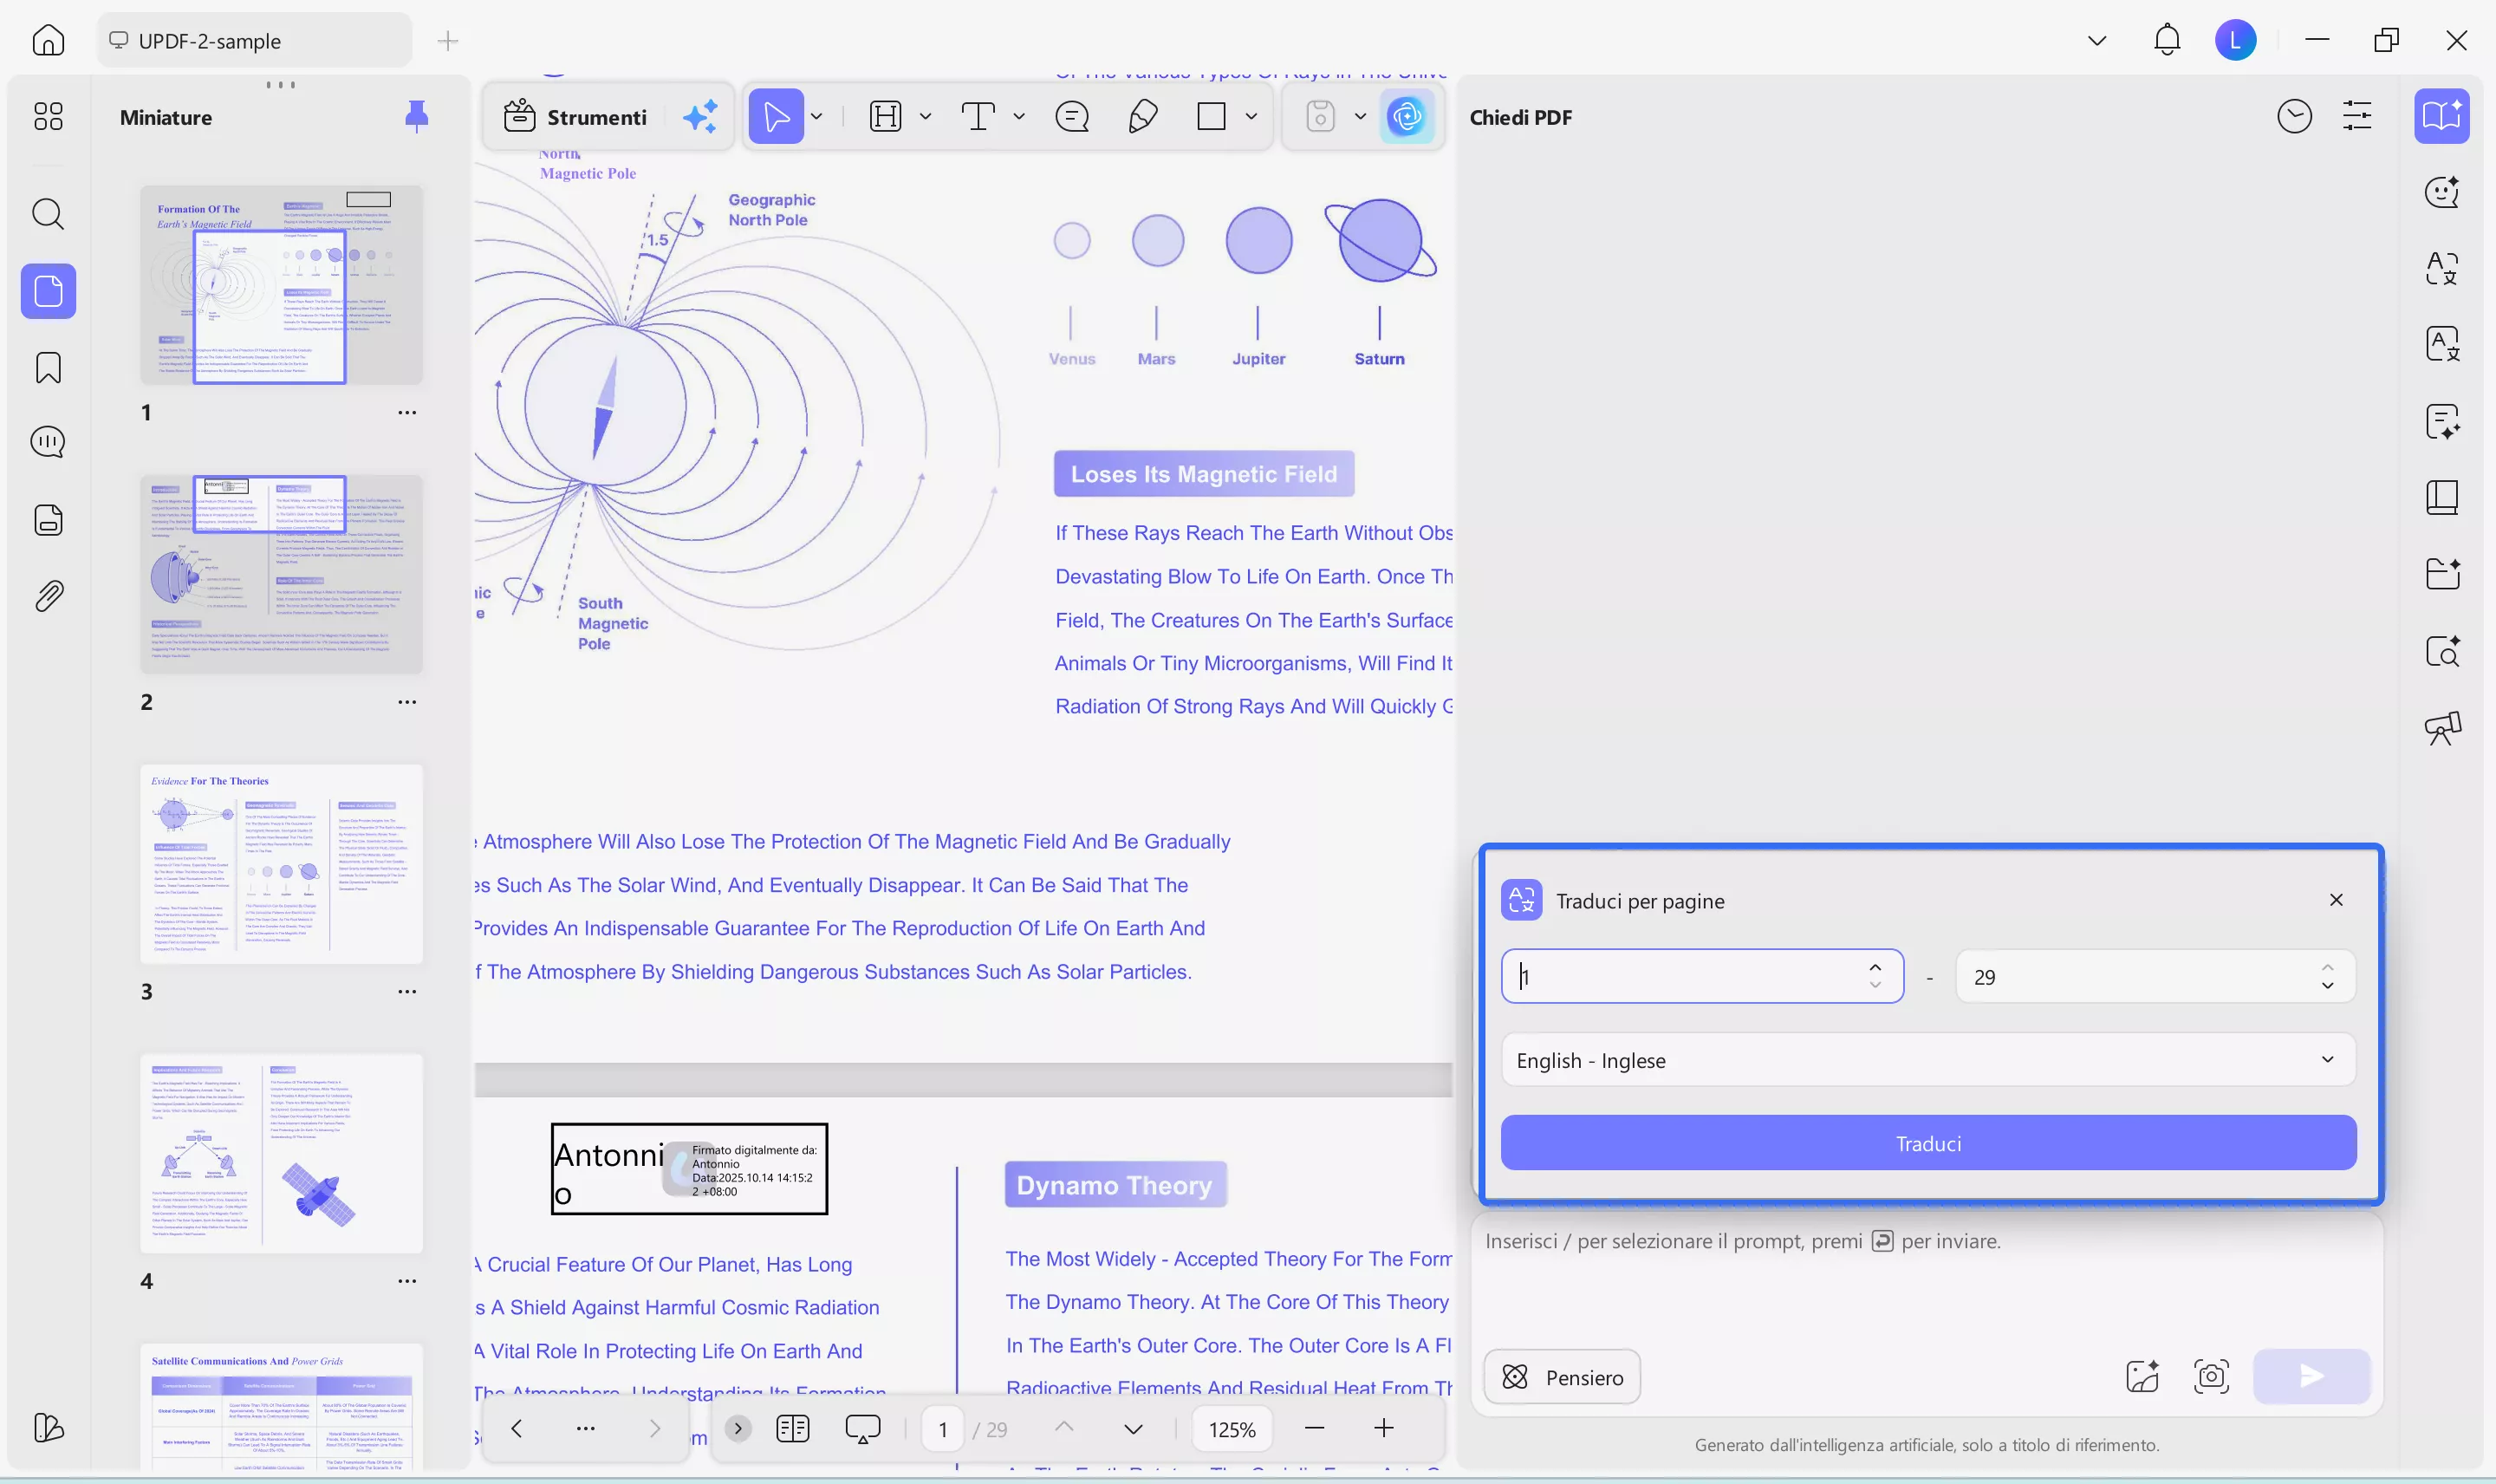The image size is (2496, 1484).
Task: Toggle the UPDF AI assistant button
Action: (x=1407, y=117)
